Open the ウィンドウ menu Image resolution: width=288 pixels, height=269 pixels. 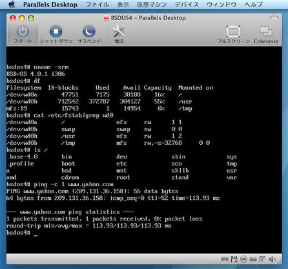click(221, 5)
